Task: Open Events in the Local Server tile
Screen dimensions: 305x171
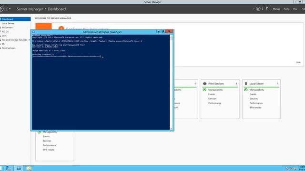Action: pos(253,94)
